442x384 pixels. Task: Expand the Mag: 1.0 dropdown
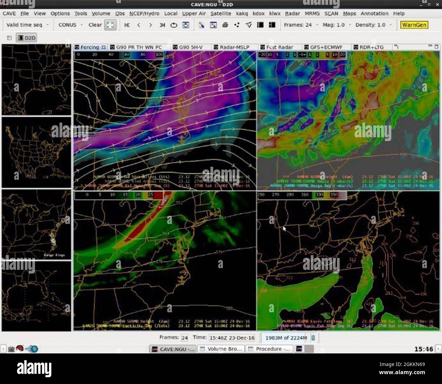click(336, 25)
